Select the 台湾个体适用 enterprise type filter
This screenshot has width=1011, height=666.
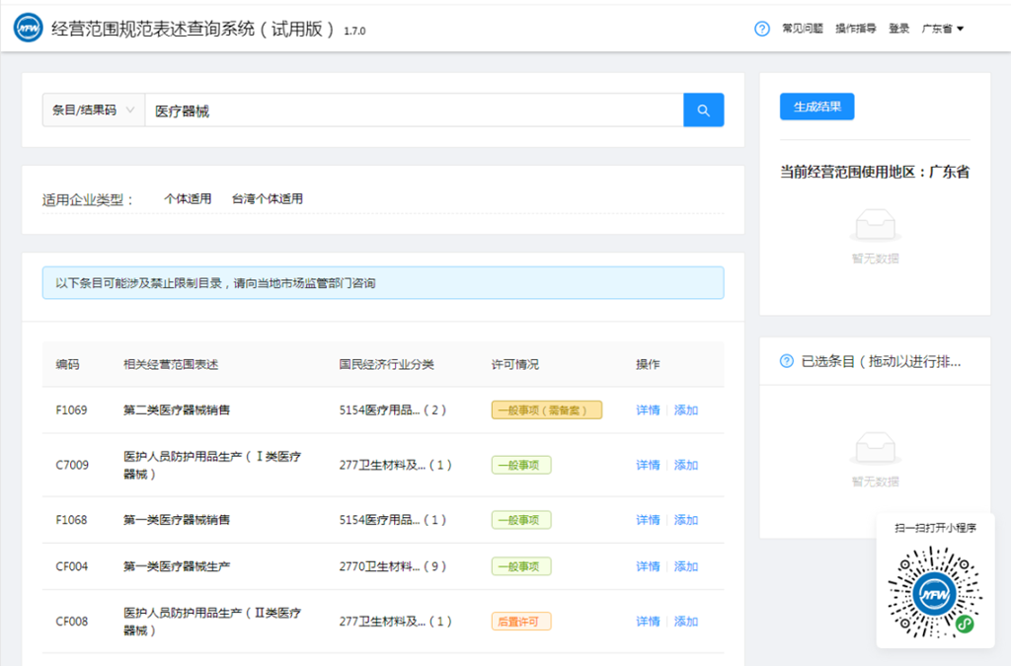coord(267,198)
